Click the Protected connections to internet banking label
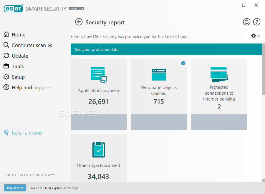Screen dimensions: 265x194 (219, 93)
